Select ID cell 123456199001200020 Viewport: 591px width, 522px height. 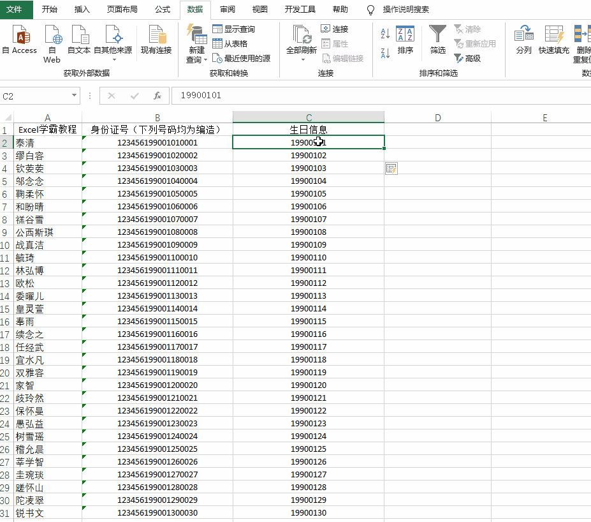[x=157, y=385]
